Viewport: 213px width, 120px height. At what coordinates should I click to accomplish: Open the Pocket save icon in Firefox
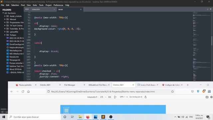point(192,92)
